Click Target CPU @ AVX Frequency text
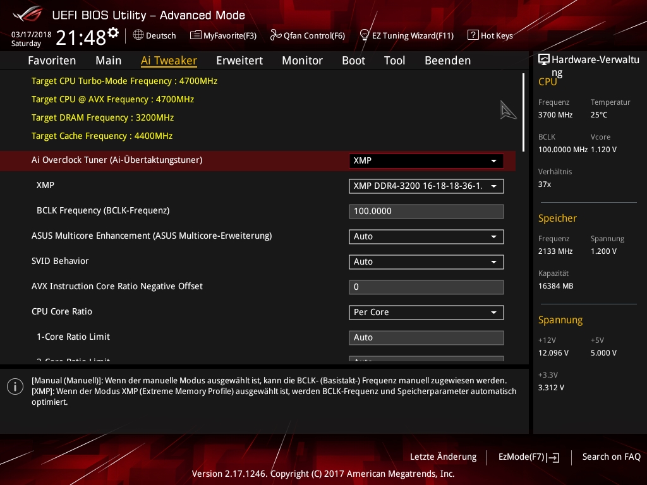Screen dimensions: 647x485 point(112,99)
